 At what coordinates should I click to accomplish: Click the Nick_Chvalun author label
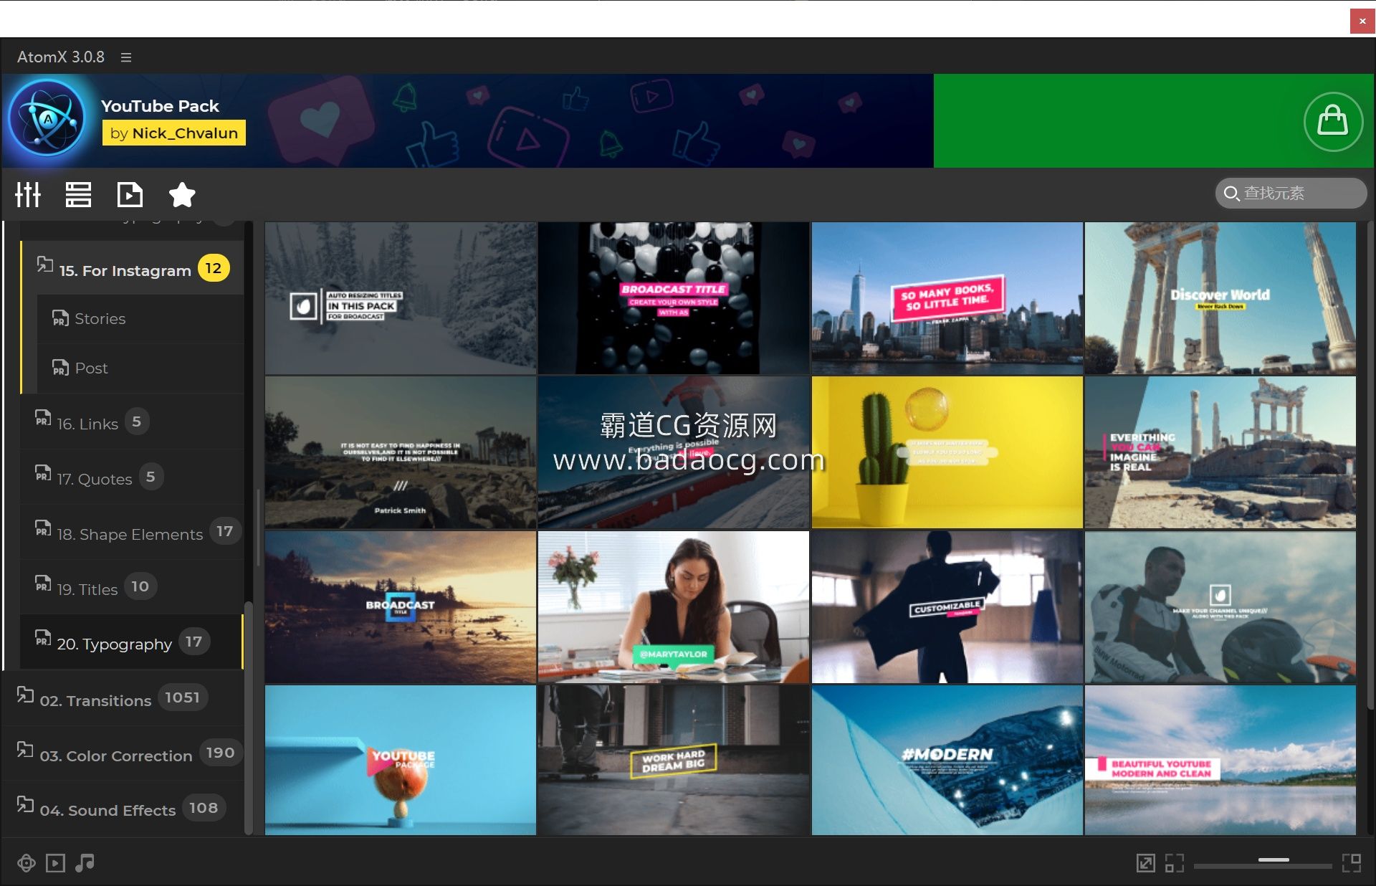tap(174, 133)
